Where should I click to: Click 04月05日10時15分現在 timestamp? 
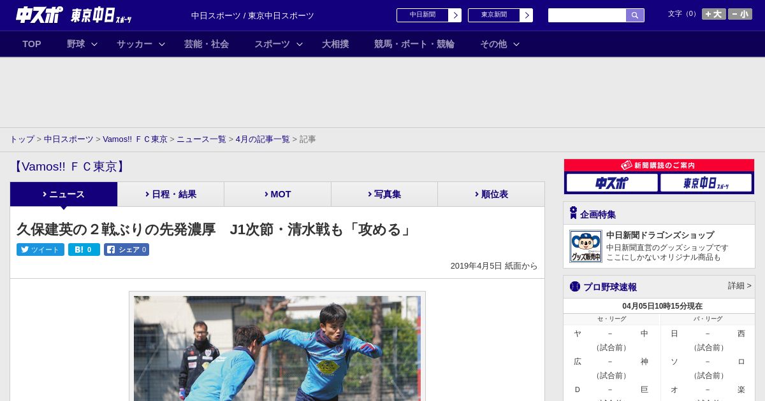click(x=662, y=306)
